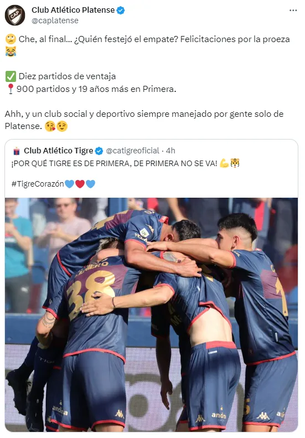Open the Club Atlético Tigre name in quoted tweet

(x=58, y=151)
